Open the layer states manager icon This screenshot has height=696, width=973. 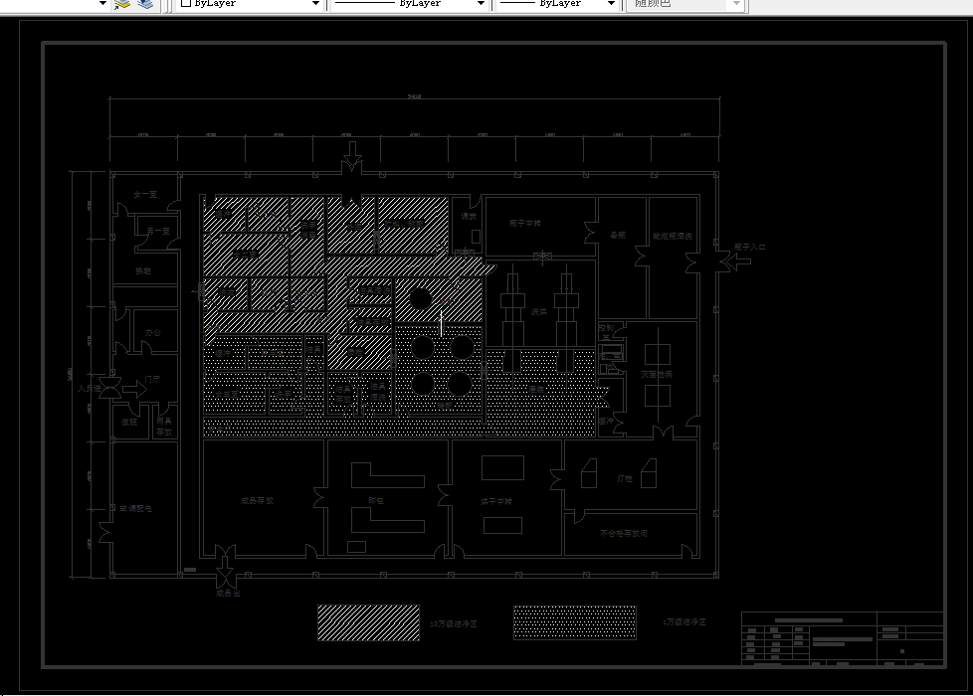[x=122, y=4]
